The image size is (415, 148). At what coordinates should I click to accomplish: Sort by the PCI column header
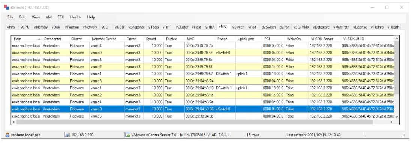pyautogui.click(x=273, y=39)
